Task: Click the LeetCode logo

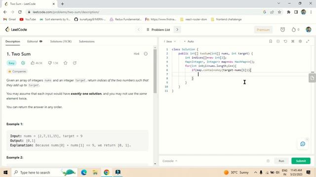Action: (x=16, y=29)
